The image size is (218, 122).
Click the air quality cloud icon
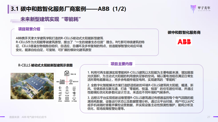74,98
